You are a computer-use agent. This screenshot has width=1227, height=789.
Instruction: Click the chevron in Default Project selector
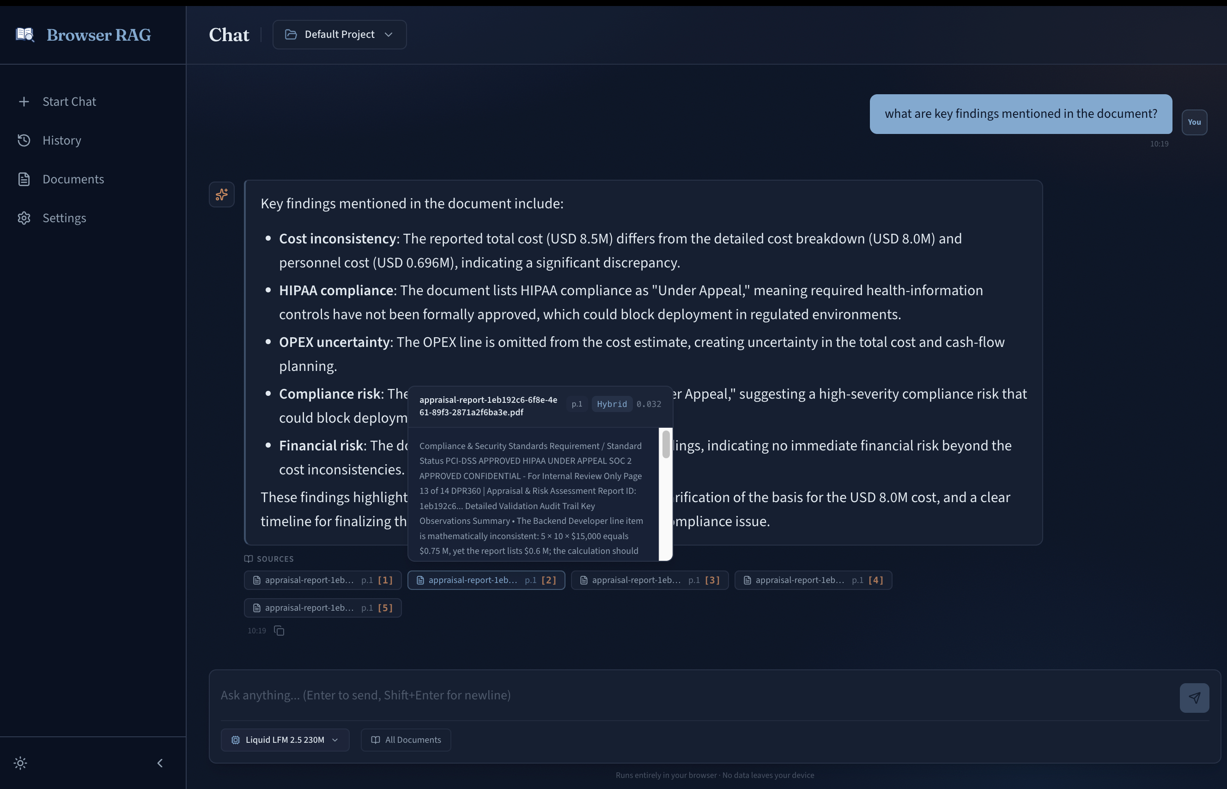[x=389, y=34]
